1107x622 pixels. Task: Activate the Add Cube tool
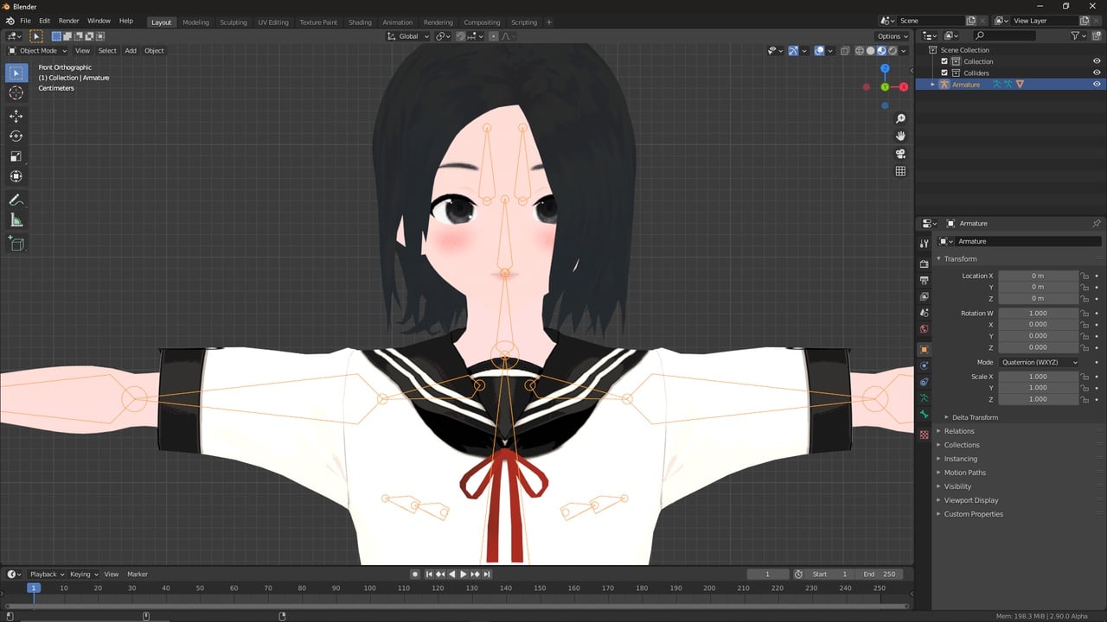click(16, 244)
